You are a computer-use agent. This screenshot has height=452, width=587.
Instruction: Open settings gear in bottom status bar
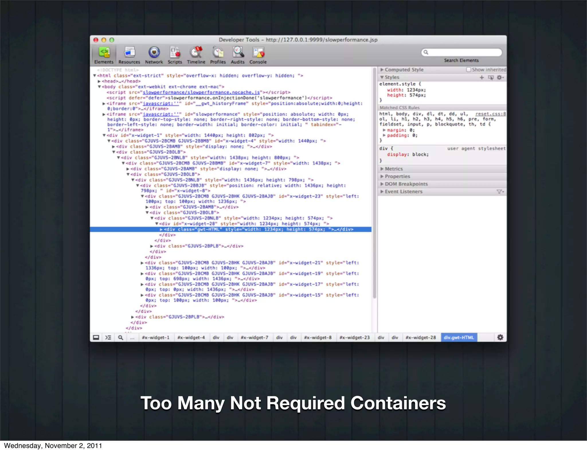pyautogui.click(x=500, y=337)
